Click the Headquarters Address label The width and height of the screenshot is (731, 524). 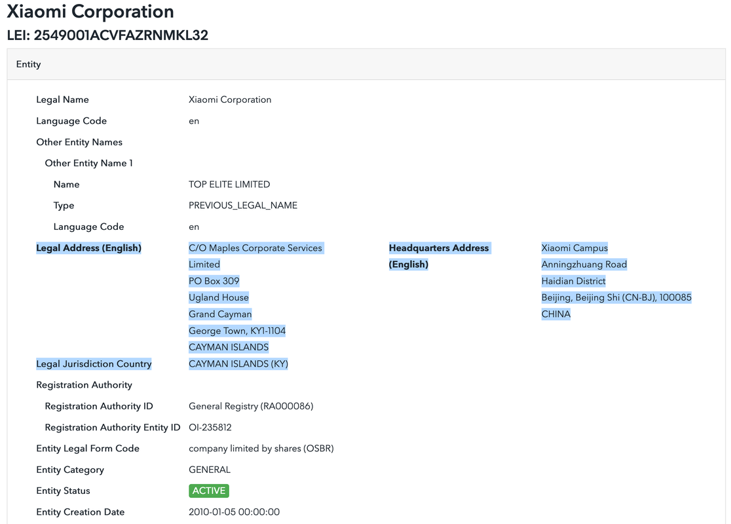tap(439, 256)
